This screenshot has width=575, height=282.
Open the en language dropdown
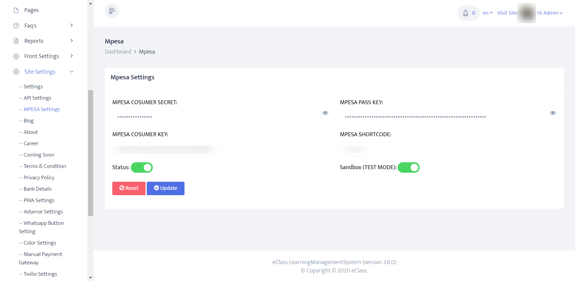click(488, 13)
